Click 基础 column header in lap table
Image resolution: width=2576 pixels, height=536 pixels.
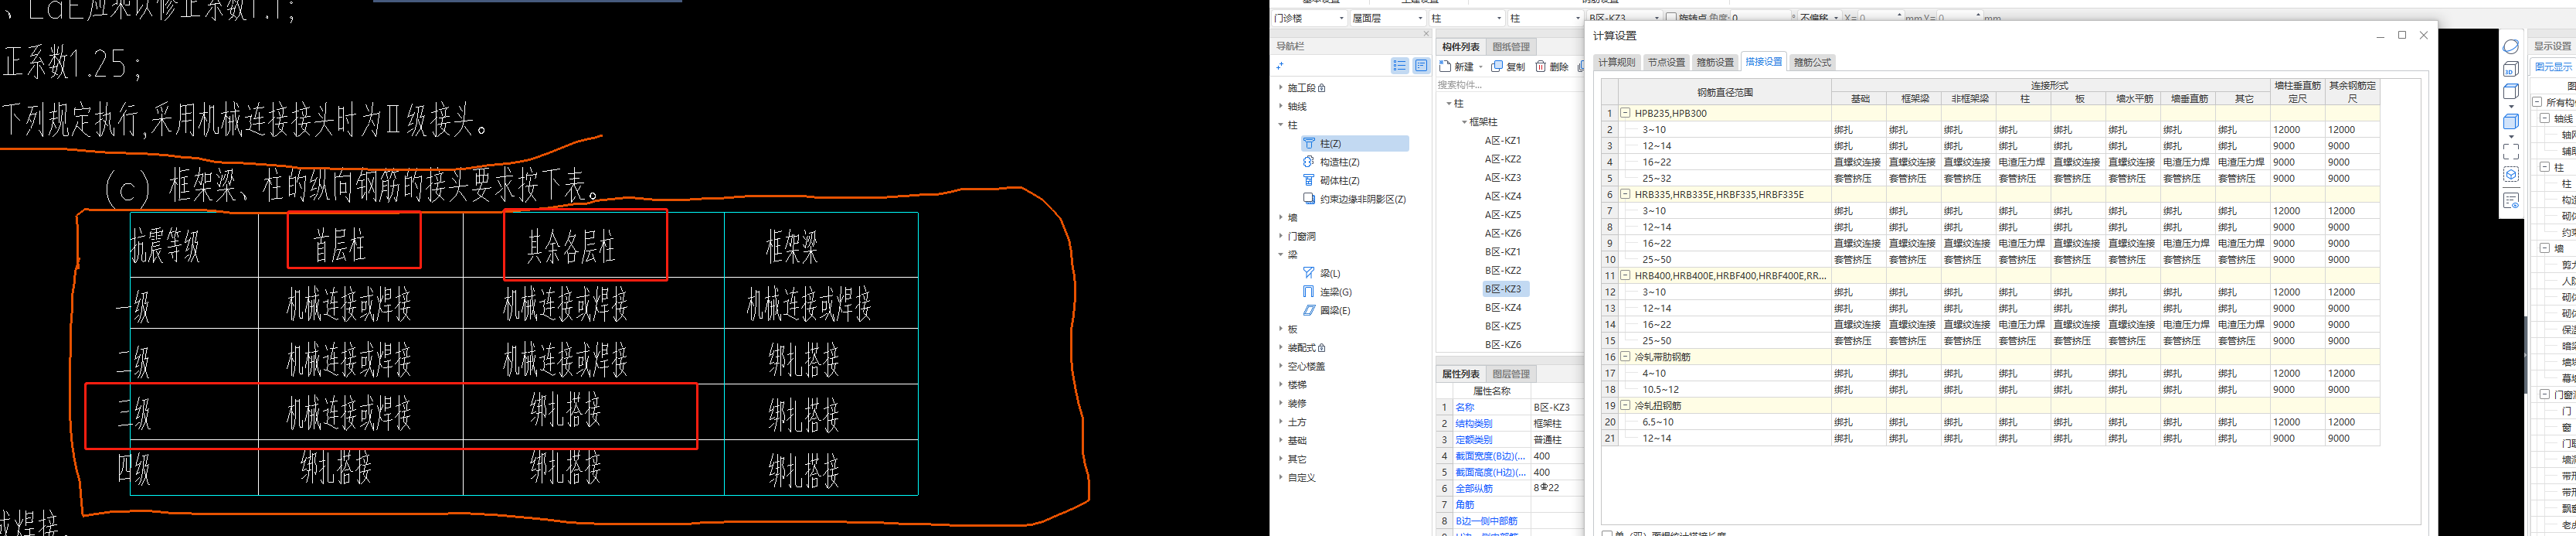1859,99
